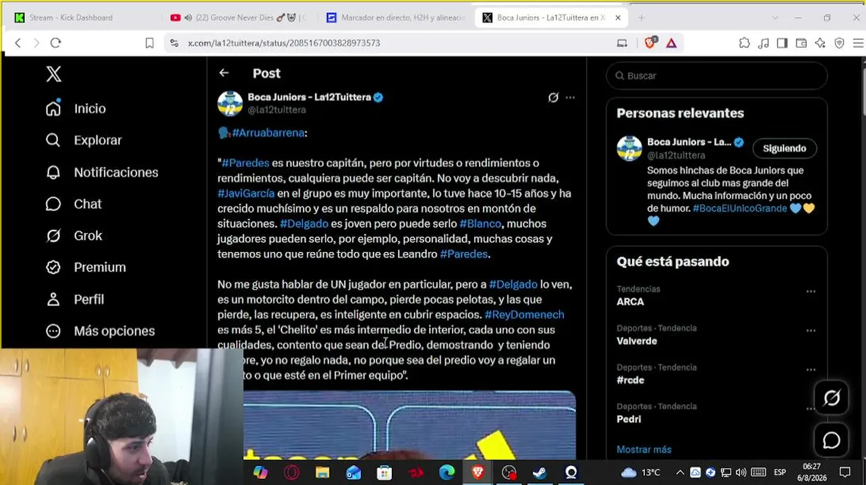Toggle the browser sidebar panel
The image size is (866, 485).
pyautogui.click(x=782, y=42)
